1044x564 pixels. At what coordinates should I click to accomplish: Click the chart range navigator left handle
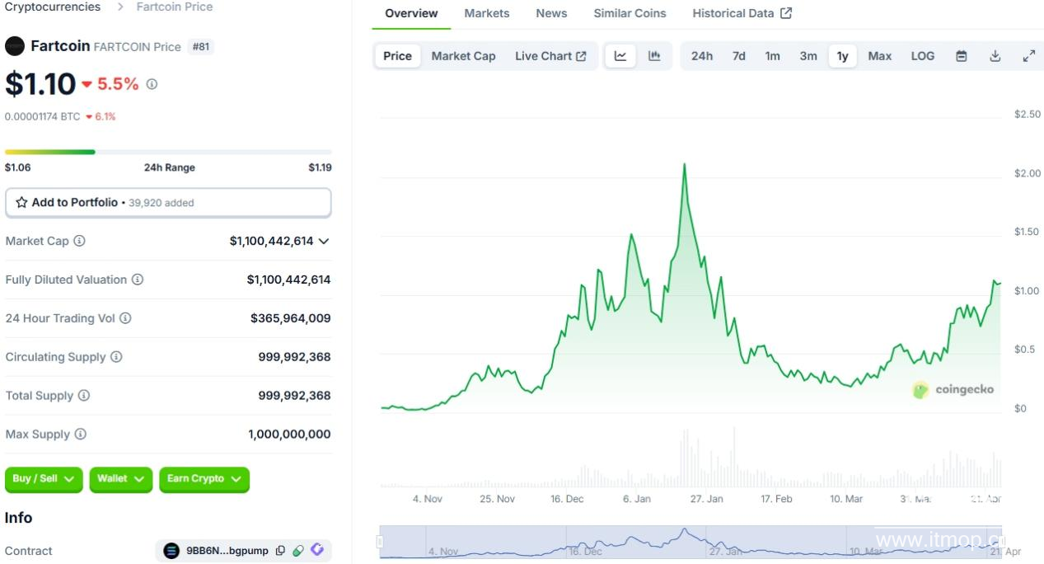[x=380, y=542]
